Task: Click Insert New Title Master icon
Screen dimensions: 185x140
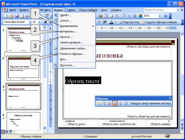Action: pyautogui.click(x=104, y=103)
